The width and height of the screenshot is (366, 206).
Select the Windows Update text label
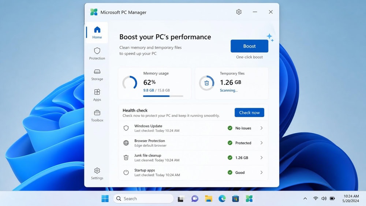148,126
